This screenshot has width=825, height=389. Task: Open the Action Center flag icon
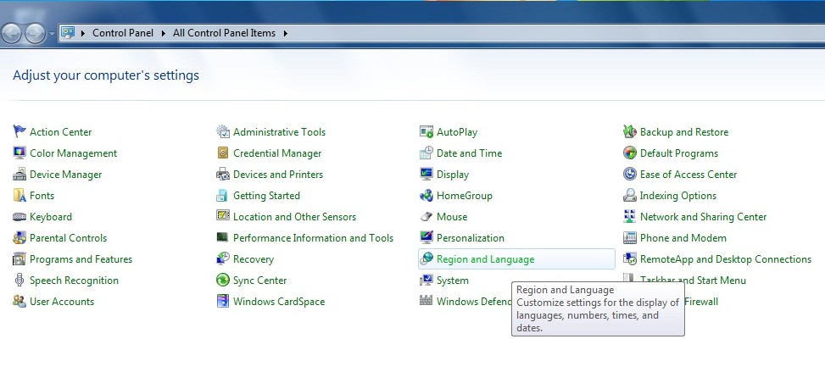pos(20,131)
